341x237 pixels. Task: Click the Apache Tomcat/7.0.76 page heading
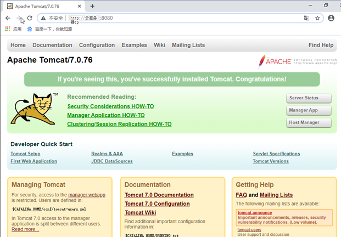tap(50, 60)
